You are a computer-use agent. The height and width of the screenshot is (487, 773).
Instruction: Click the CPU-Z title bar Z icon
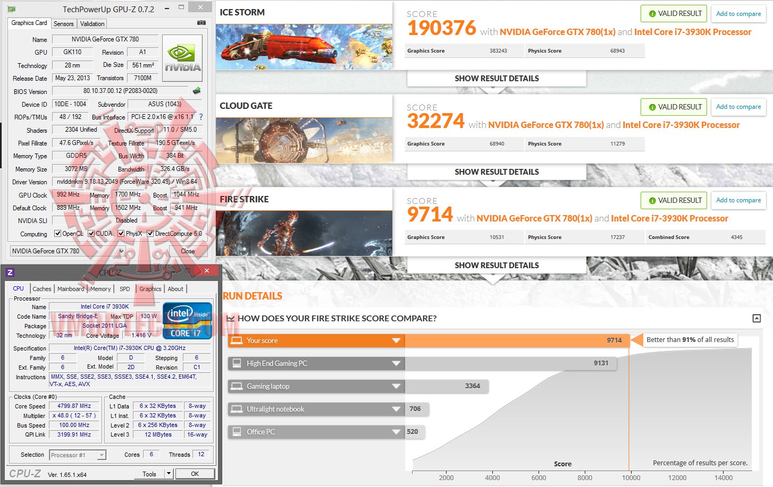tap(10, 272)
